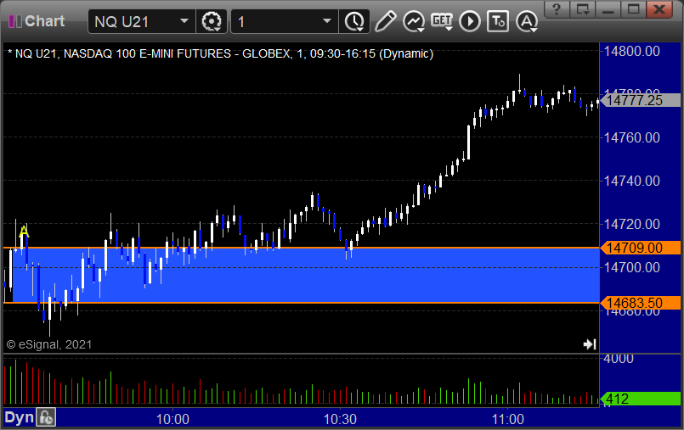Image resolution: width=684 pixels, height=430 pixels.
Task: Click the 14740.00 price axis label
Action: tap(631, 181)
